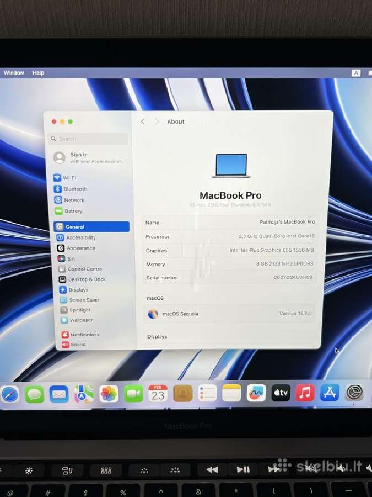Open App Store from the Dock
The image size is (372, 497).
[x=330, y=393]
